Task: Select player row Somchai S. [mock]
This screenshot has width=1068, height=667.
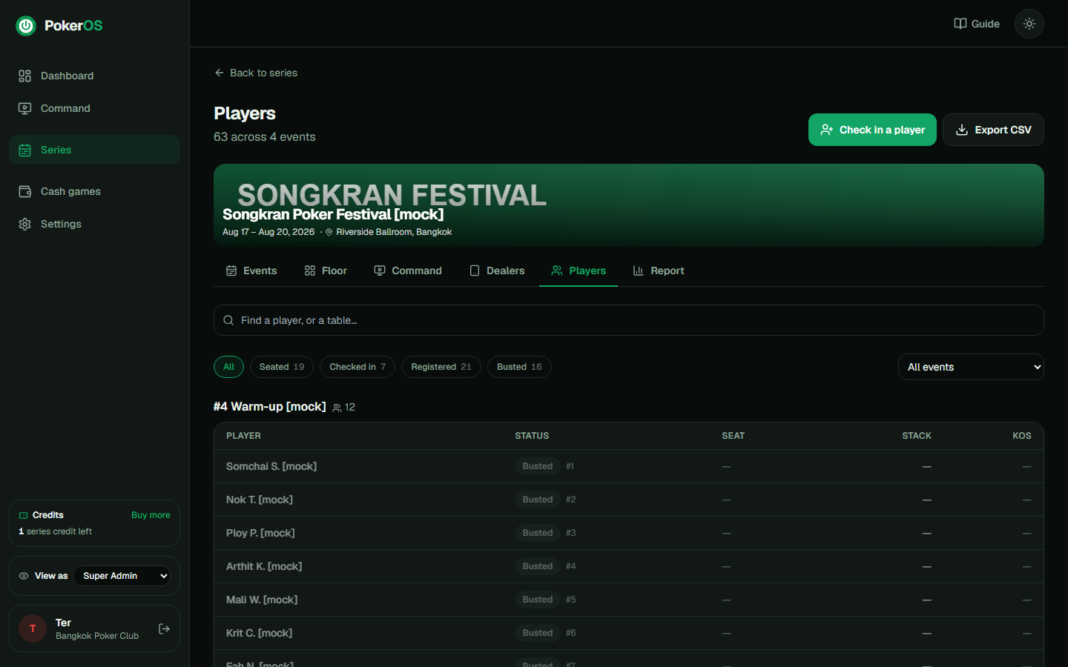Action: pos(629,466)
